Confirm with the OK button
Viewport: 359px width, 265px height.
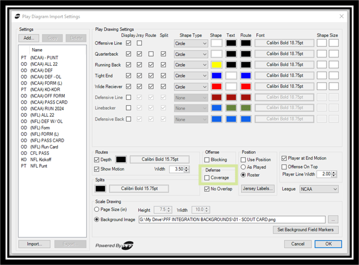(328, 244)
